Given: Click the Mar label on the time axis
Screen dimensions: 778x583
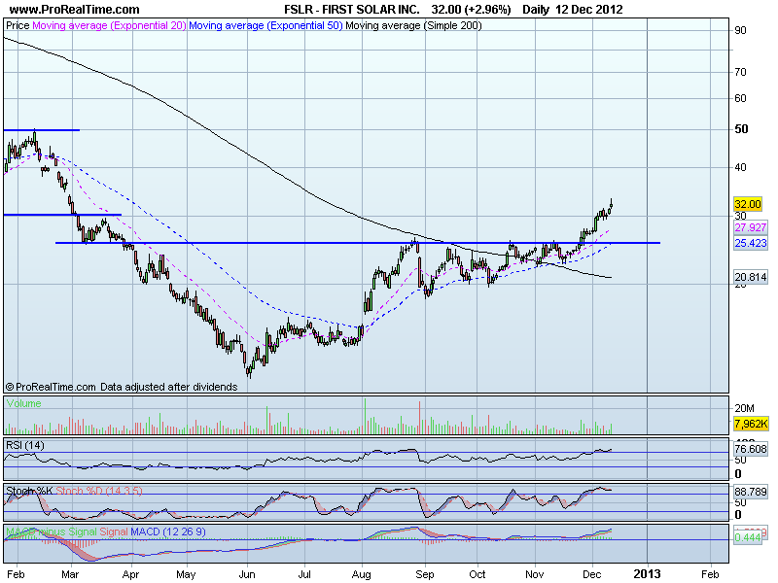Looking at the screenshot, I should tap(70, 574).
